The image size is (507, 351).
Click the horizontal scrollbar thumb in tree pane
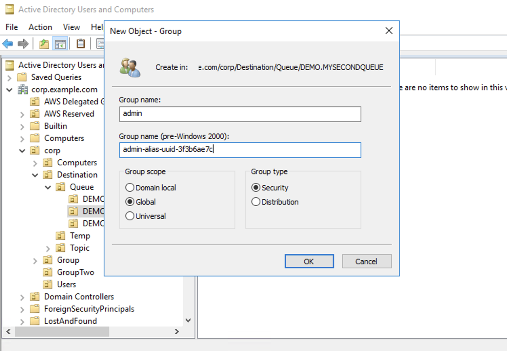(x=62, y=332)
